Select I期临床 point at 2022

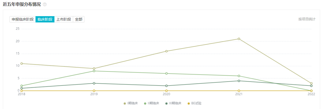point(311,83)
